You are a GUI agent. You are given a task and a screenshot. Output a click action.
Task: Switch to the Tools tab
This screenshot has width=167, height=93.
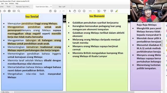9,6
